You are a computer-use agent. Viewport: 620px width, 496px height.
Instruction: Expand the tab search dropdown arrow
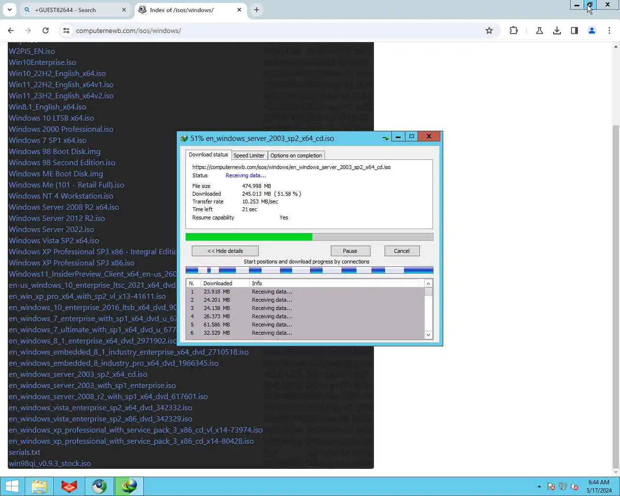(x=9, y=10)
